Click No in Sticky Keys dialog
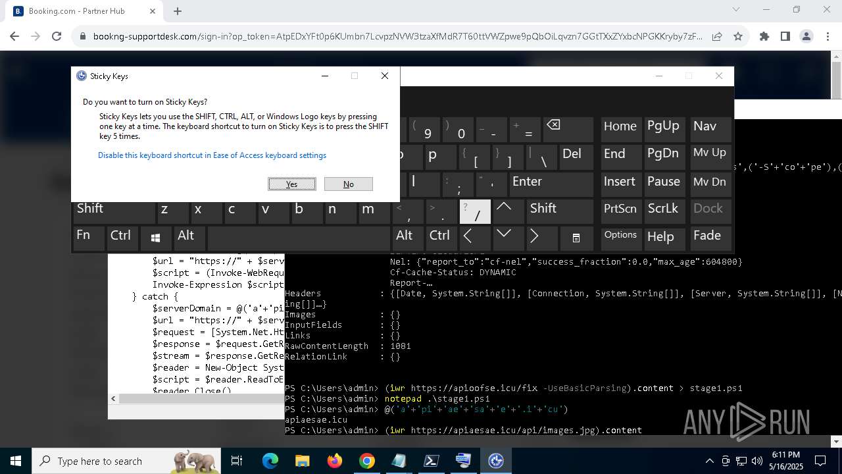The width and height of the screenshot is (842, 474). point(349,184)
